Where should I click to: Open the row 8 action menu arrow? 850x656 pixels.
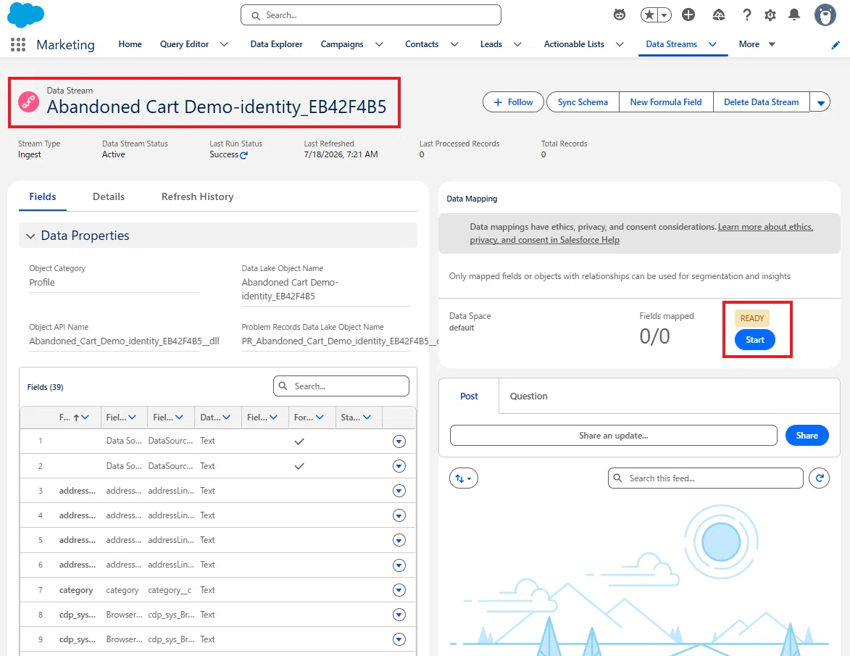(399, 615)
